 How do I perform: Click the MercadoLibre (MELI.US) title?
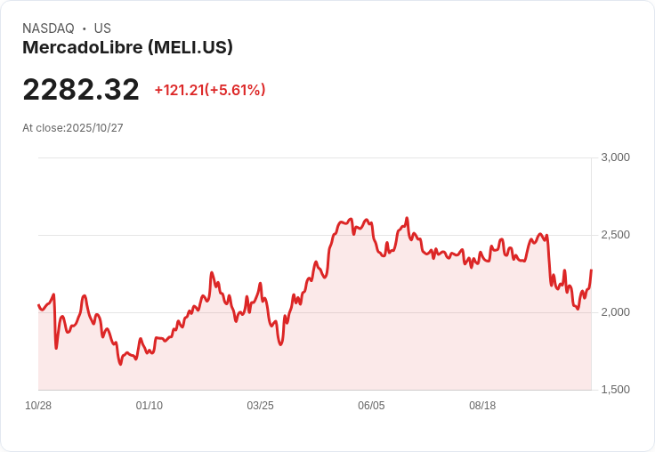coord(127,48)
